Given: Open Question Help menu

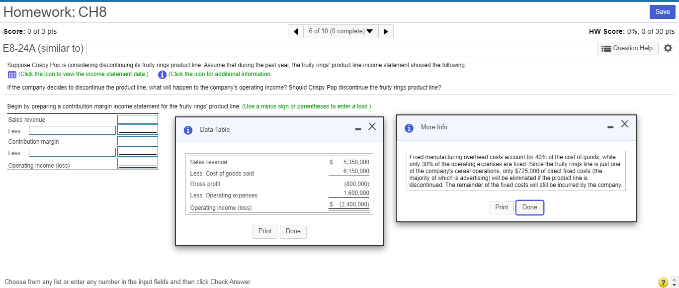Looking at the screenshot, I should [627, 48].
